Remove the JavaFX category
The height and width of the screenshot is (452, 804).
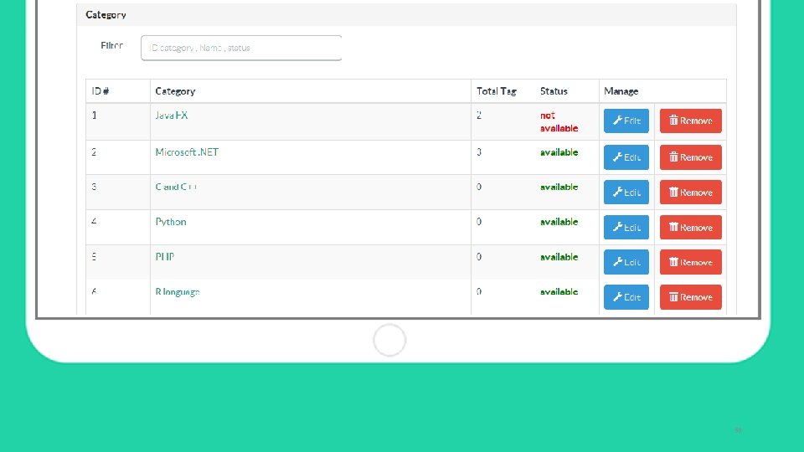pyautogui.click(x=691, y=121)
